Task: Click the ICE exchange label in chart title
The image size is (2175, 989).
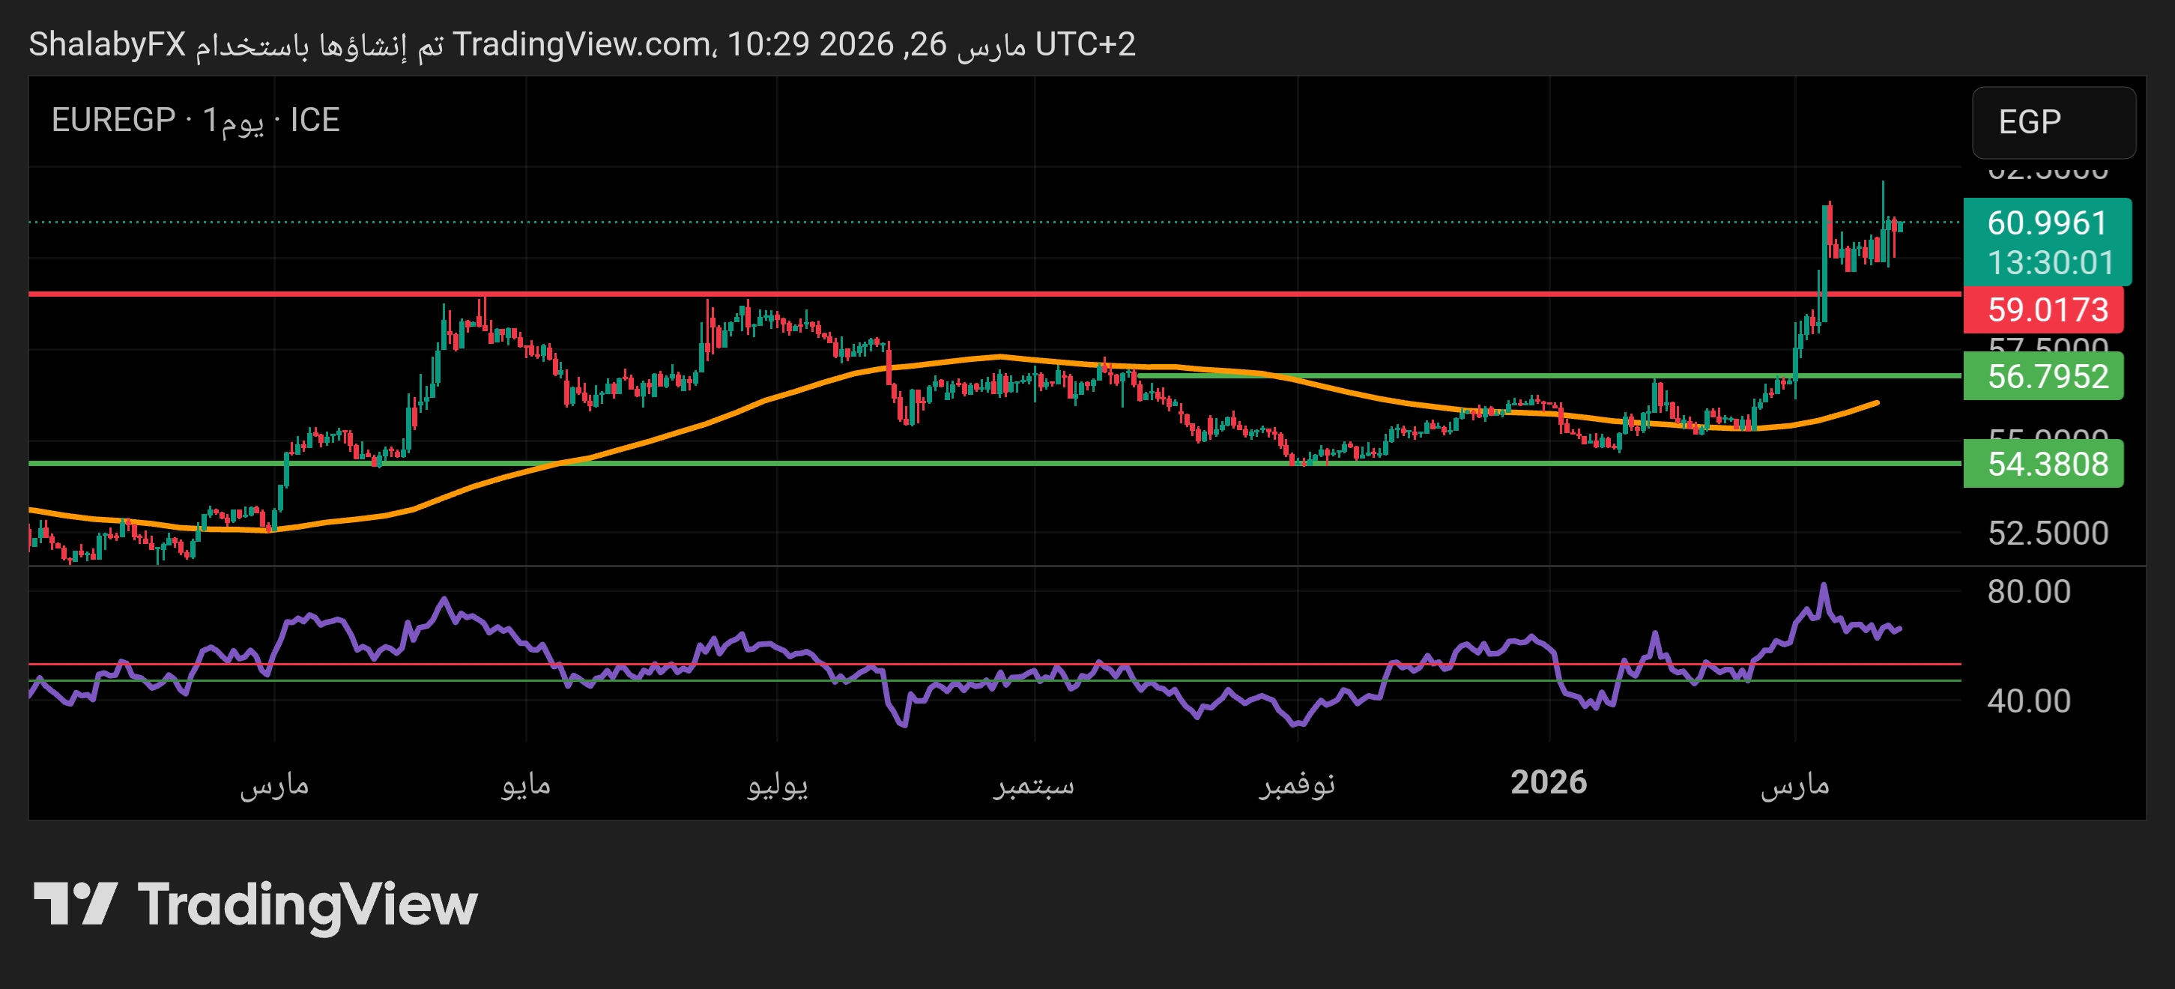Action: tap(314, 120)
